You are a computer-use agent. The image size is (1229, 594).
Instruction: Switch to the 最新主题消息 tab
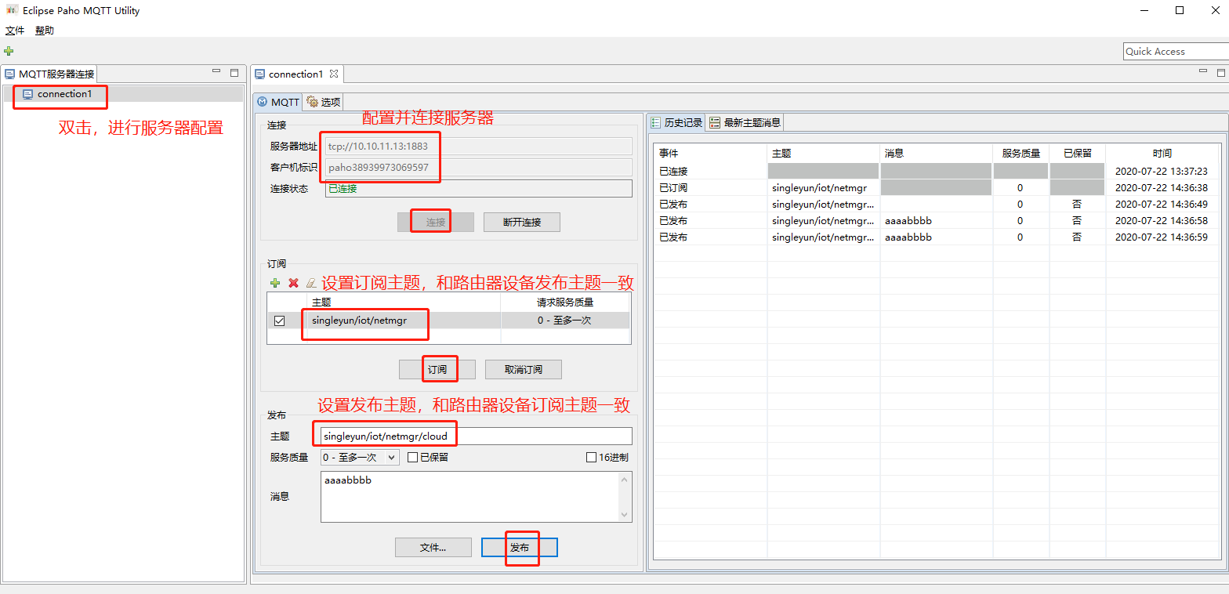[745, 122]
